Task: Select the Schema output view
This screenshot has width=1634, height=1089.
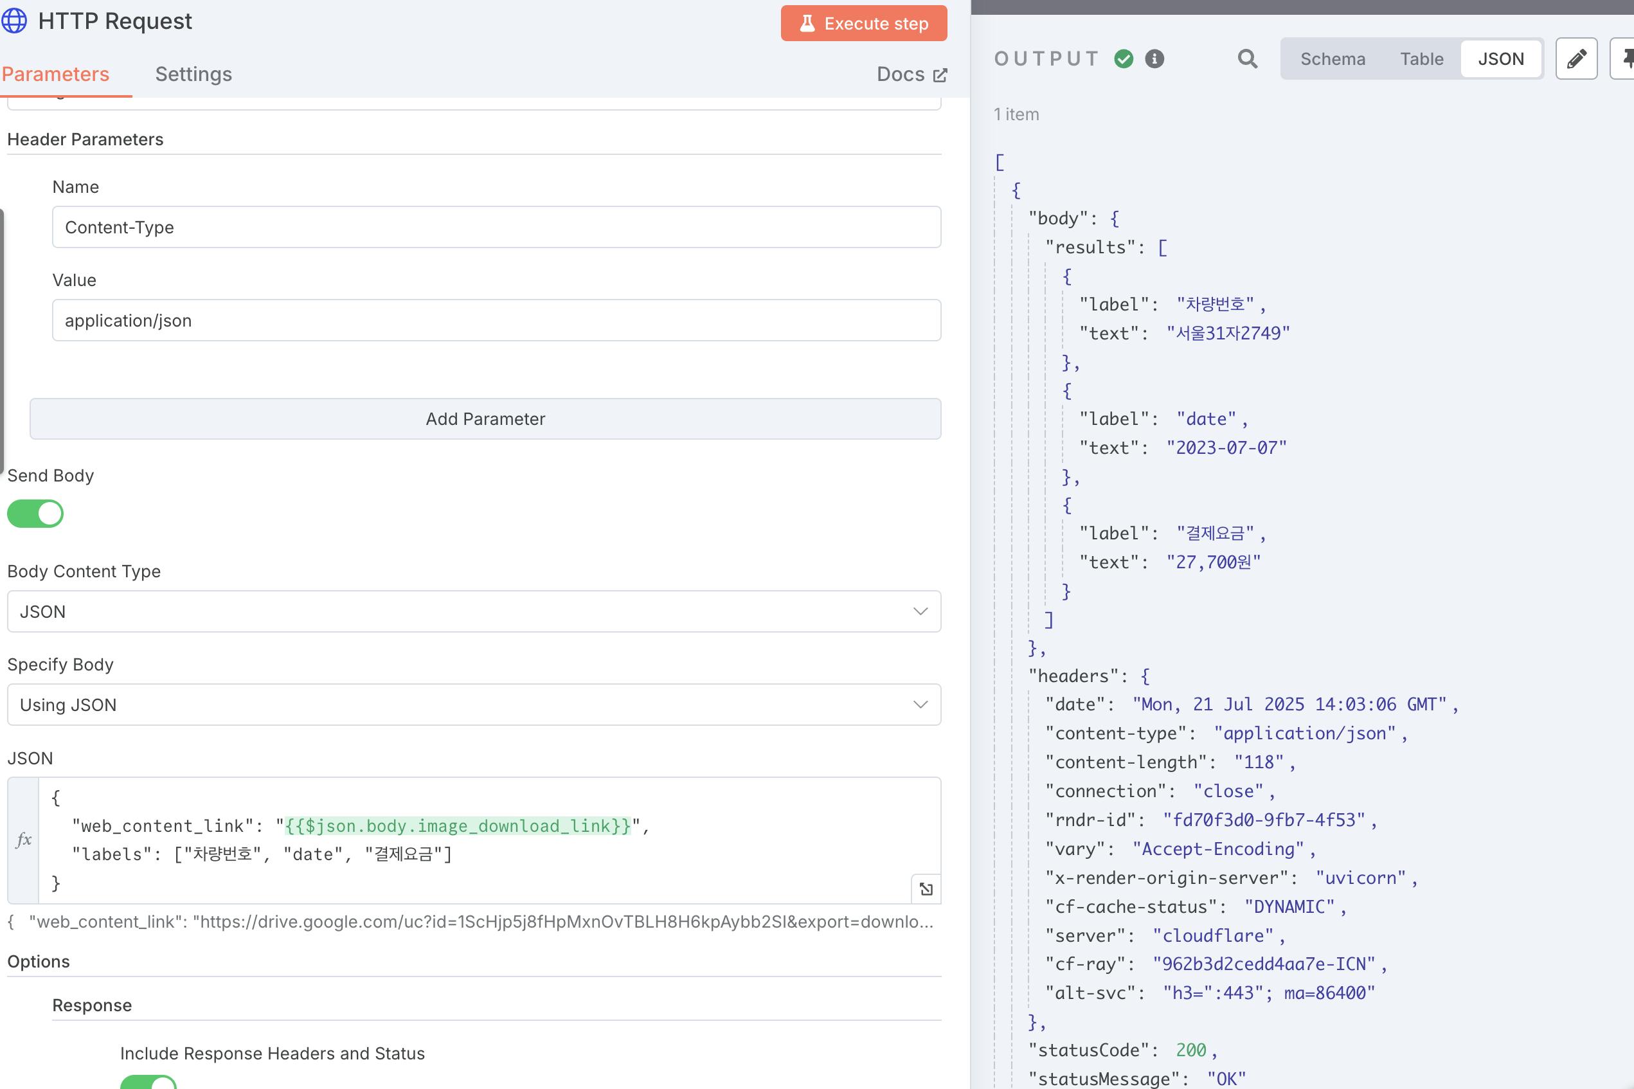Action: 1333,59
